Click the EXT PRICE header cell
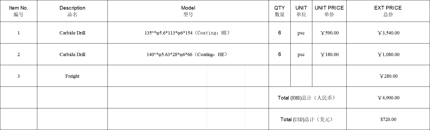430x130 pixels. pos(388,11)
